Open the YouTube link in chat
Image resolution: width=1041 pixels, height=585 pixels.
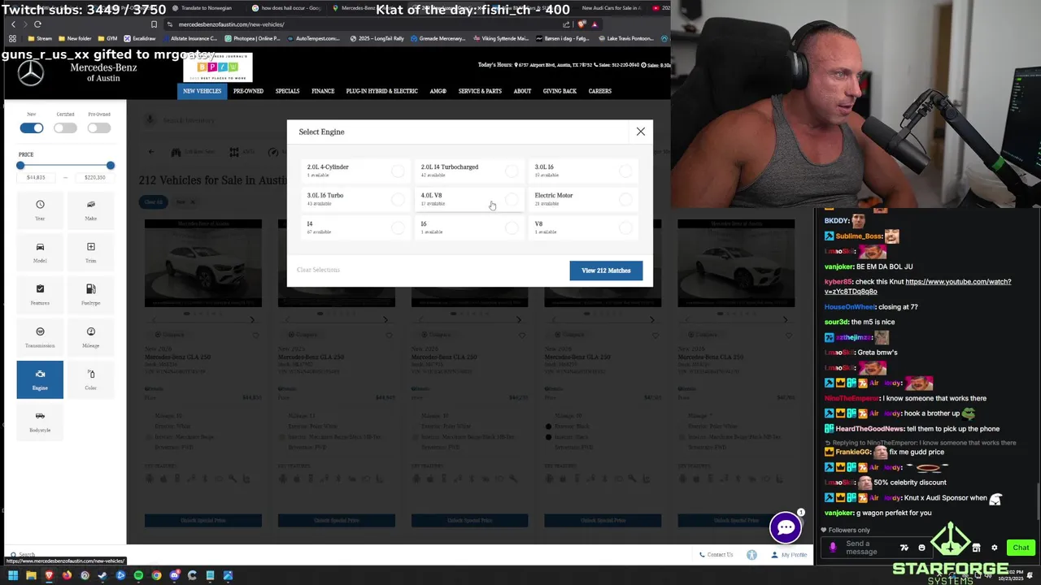pyautogui.click(x=917, y=287)
